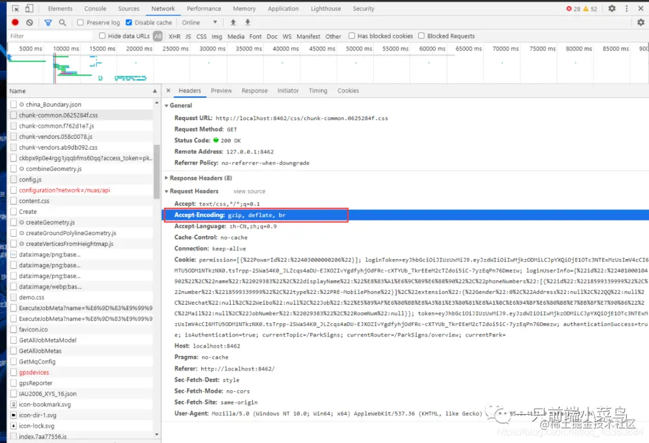The width and height of the screenshot is (649, 443).
Task: Switch to the Console panel
Action: coord(95,8)
